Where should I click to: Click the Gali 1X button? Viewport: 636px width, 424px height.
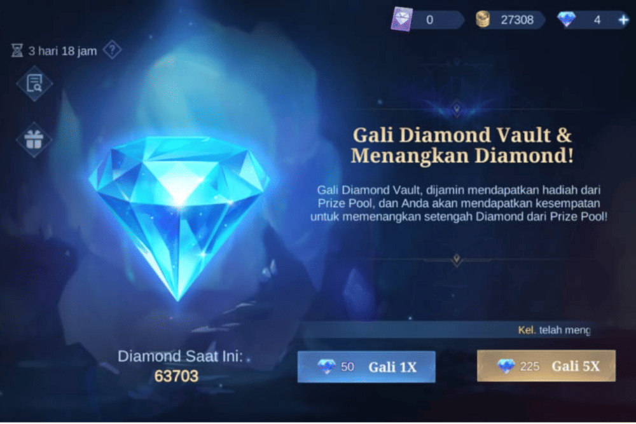point(366,367)
